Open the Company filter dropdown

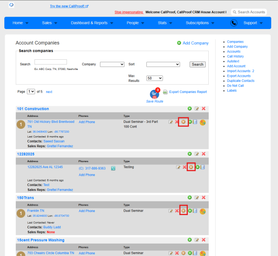(x=112, y=64)
